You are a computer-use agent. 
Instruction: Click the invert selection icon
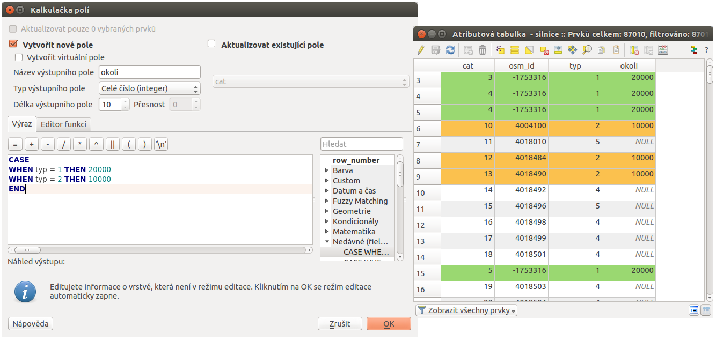(x=529, y=50)
